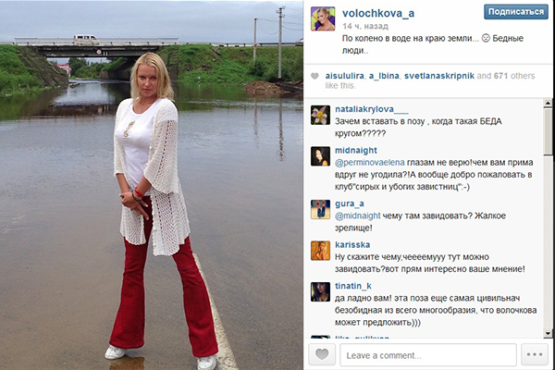
Task: Click the Leave a comment field
Action: pyautogui.click(x=428, y=355)
